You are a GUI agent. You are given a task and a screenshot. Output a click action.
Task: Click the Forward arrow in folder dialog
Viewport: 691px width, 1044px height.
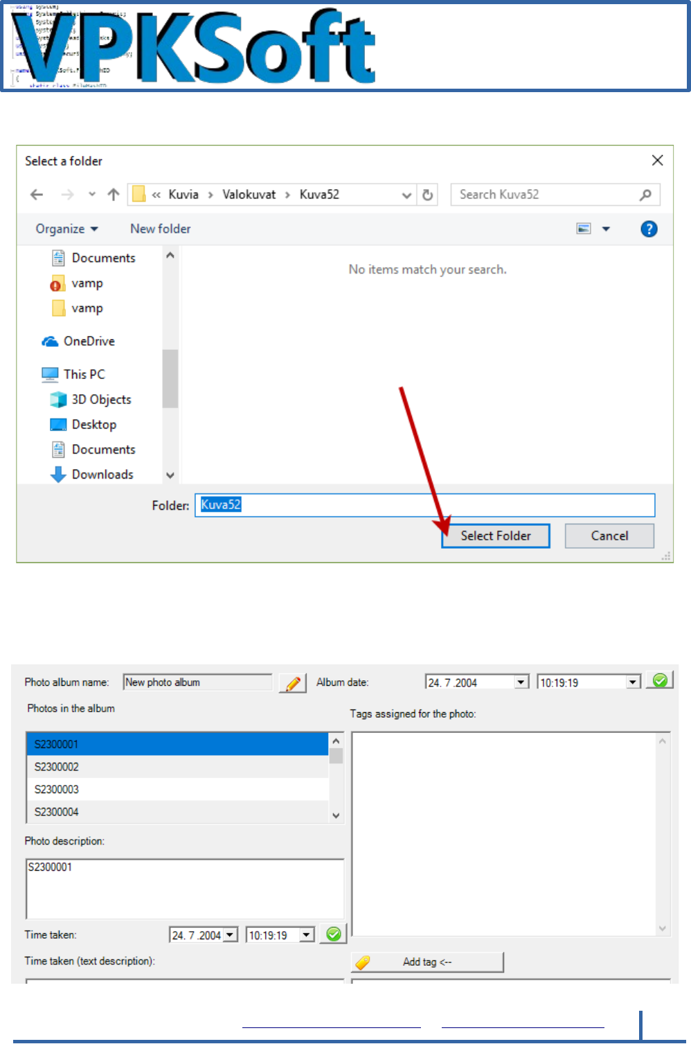click(x=67, y=195)
